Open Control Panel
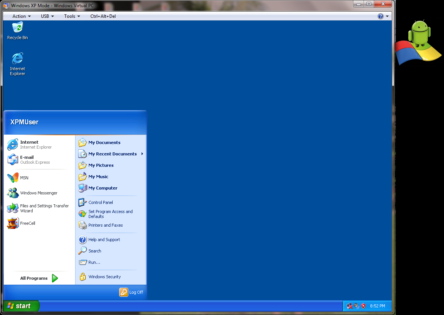 (x=111, y=202)
